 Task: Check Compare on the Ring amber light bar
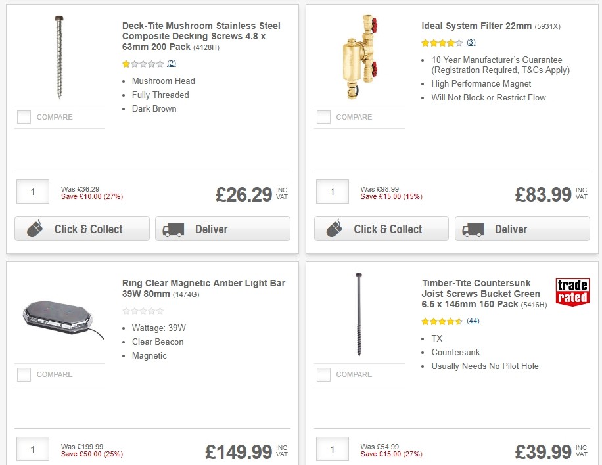pos(24,374)
